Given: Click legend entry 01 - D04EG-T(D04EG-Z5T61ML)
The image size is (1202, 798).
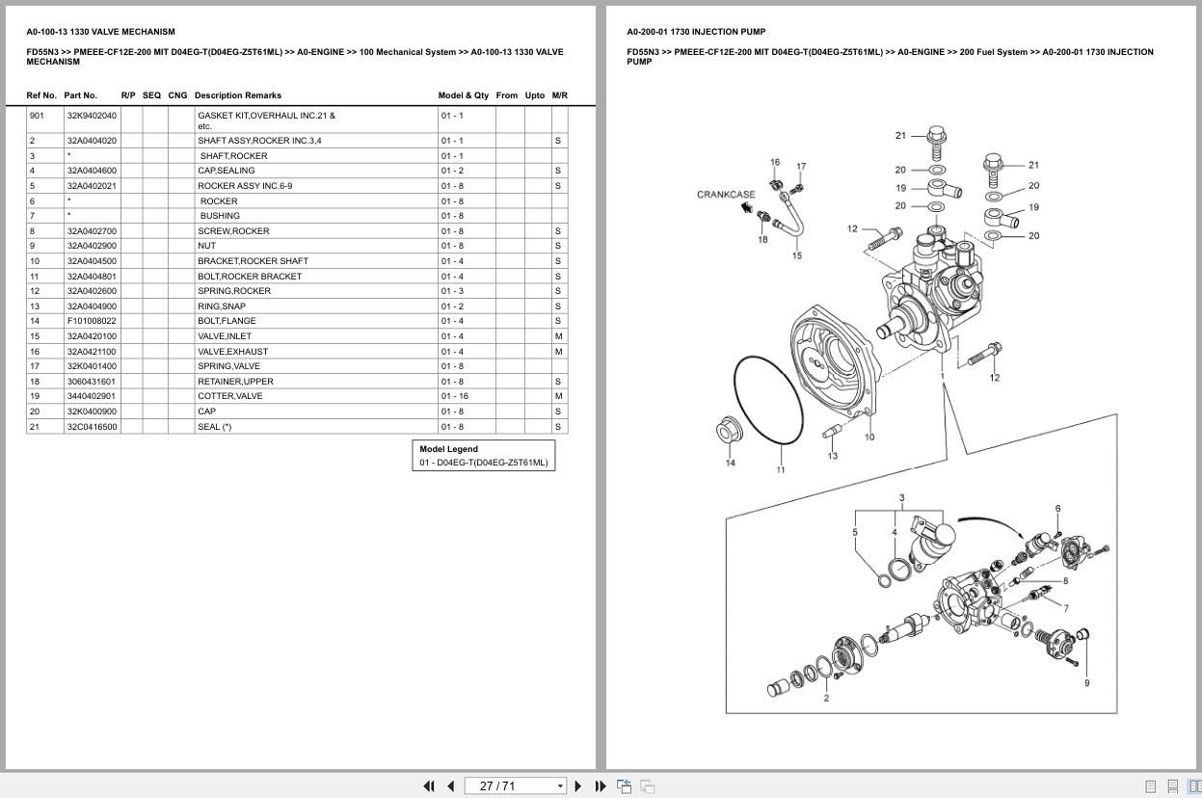Looking at the screenshot, I should pos(483,463).
